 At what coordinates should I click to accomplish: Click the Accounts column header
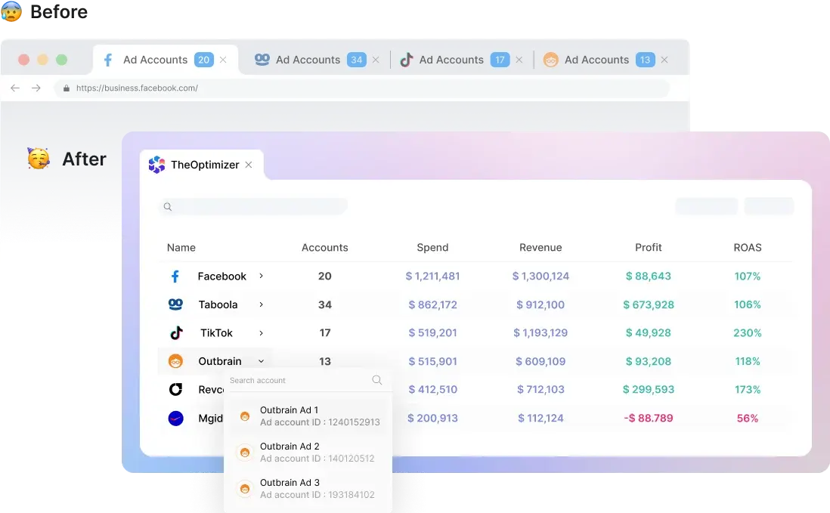325,248
